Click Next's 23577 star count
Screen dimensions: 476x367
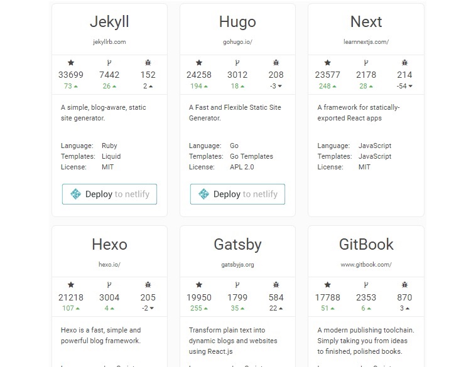[327, 75]
